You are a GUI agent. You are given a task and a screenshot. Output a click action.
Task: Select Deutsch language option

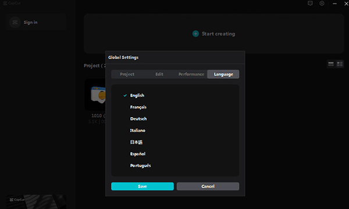[138, 119]
